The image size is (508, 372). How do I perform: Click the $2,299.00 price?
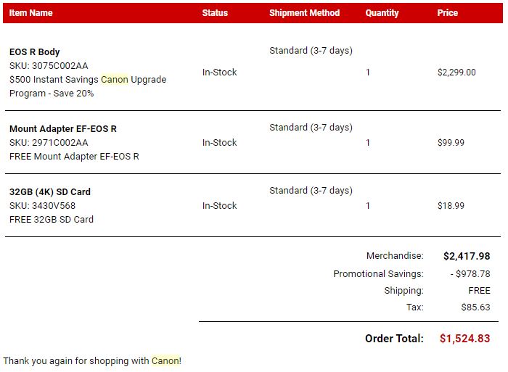pyautogui.click(x=456, y=73)
